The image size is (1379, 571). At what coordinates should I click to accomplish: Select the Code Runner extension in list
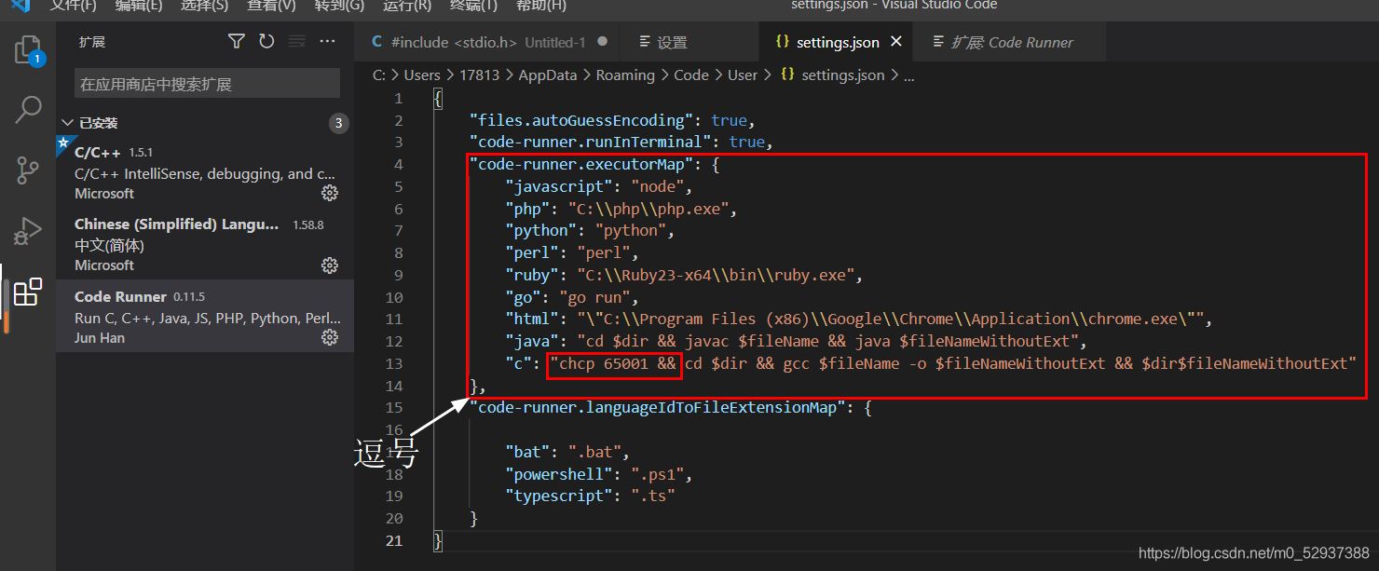(205, 317)
